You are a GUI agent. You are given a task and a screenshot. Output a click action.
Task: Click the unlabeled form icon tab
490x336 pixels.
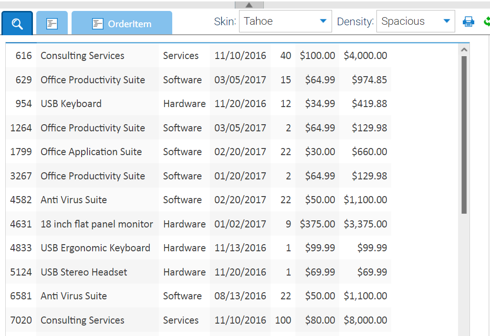click(52, 24)
